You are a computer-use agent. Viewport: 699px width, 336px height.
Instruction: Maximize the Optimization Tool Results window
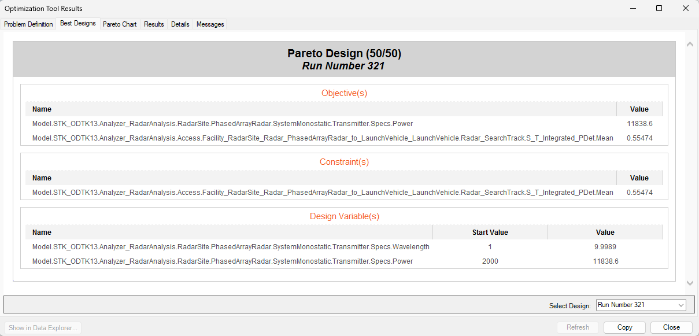659,8
